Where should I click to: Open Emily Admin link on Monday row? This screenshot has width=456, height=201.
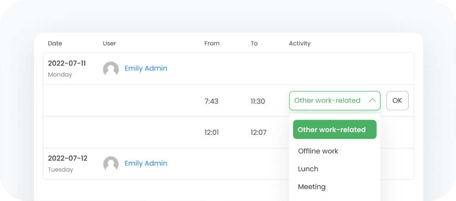146,69
